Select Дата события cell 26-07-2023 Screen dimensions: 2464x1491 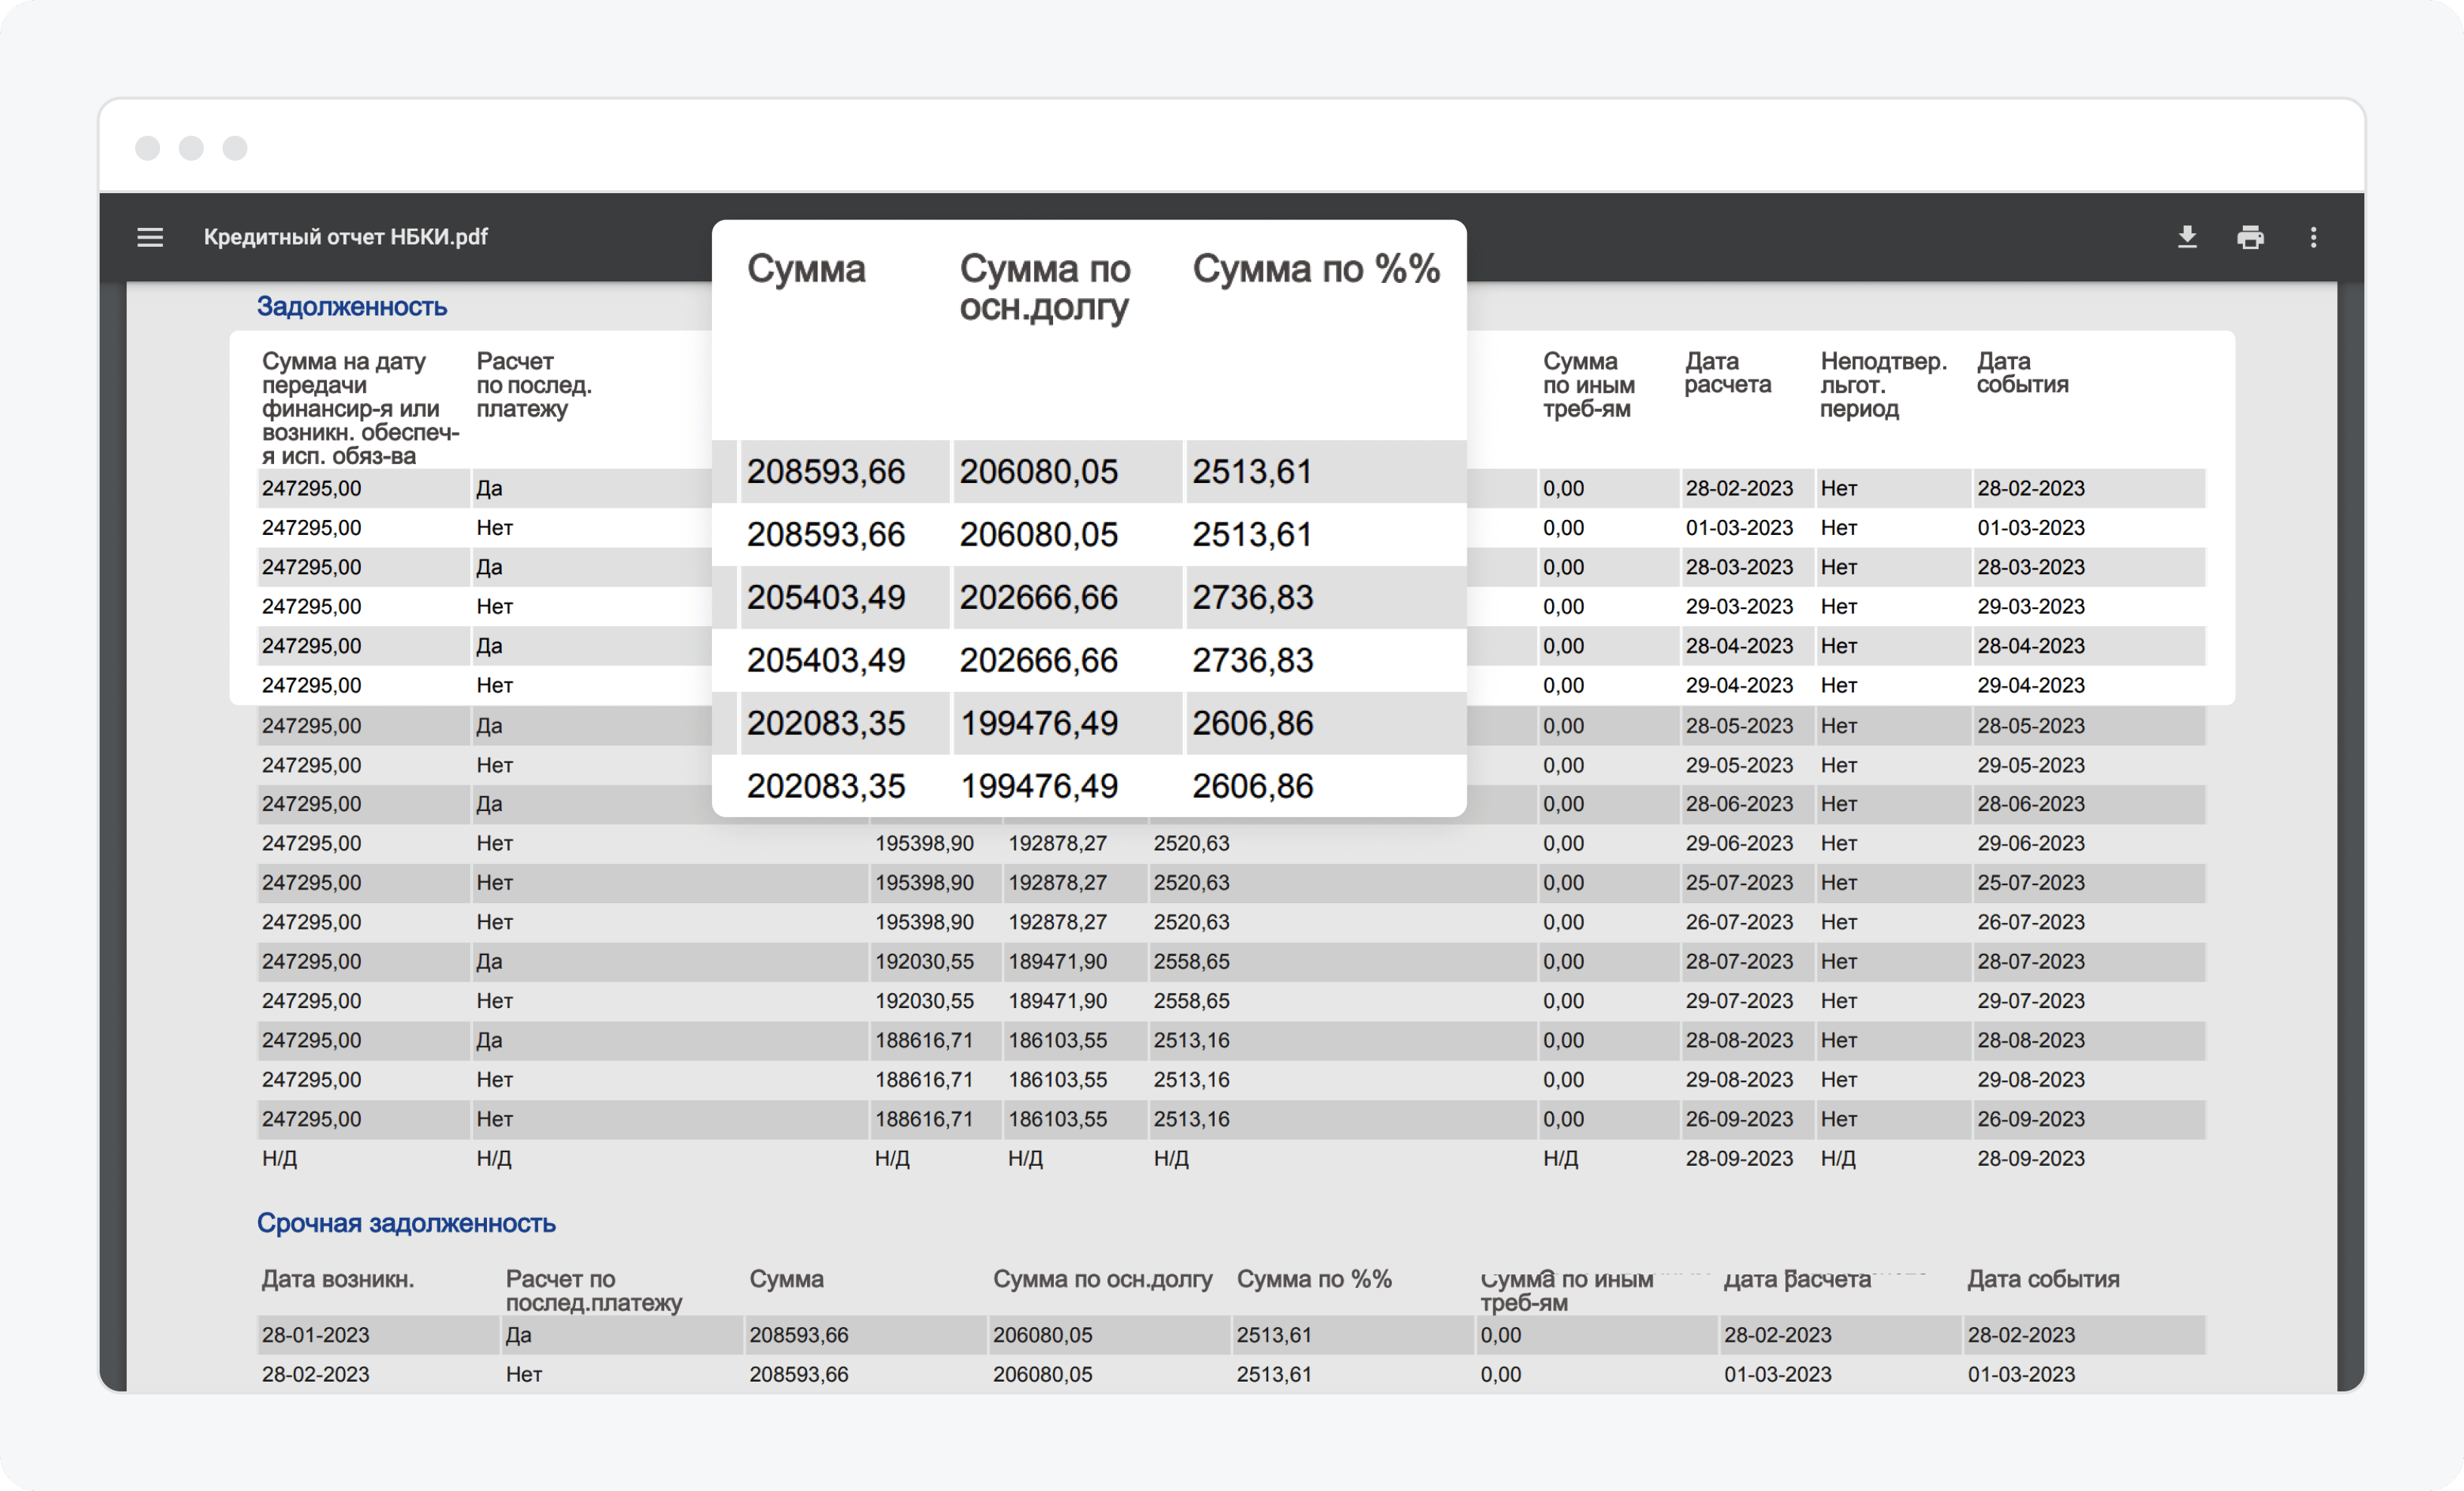(2031, 922)
